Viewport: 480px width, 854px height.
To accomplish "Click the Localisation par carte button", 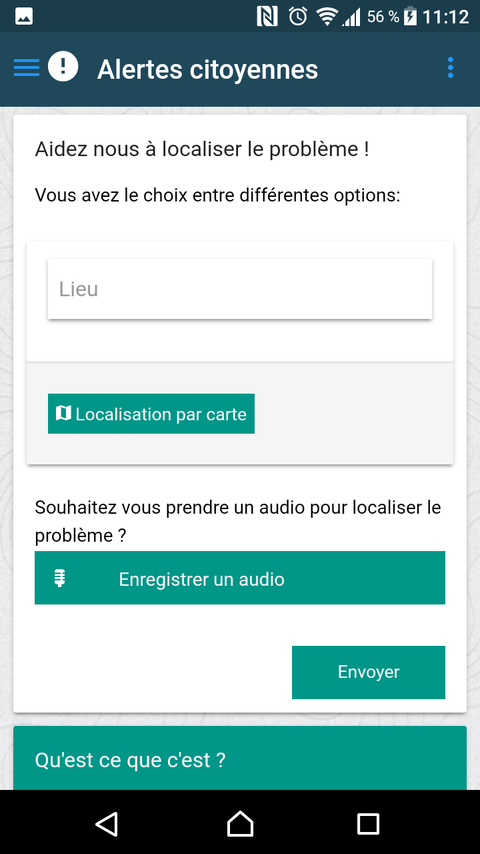I will point(151,414).
